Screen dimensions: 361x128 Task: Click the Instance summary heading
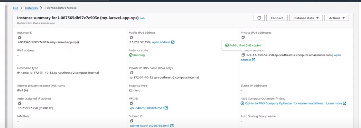click(x=78, y=18)
